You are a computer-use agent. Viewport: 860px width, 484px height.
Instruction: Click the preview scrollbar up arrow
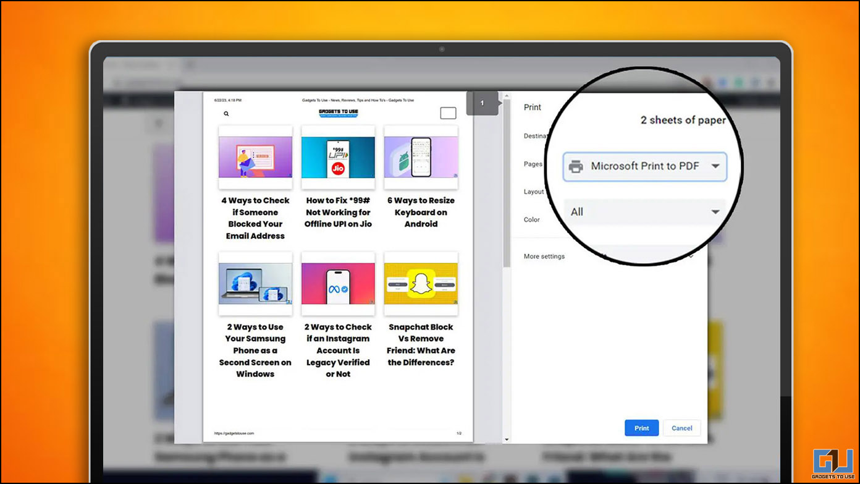[x=507, y=96]
